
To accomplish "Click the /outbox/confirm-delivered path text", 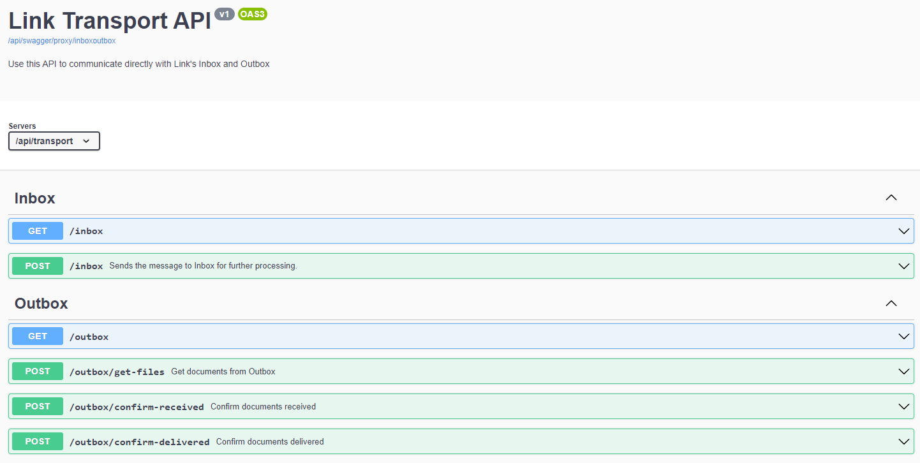I will point(139,442).
